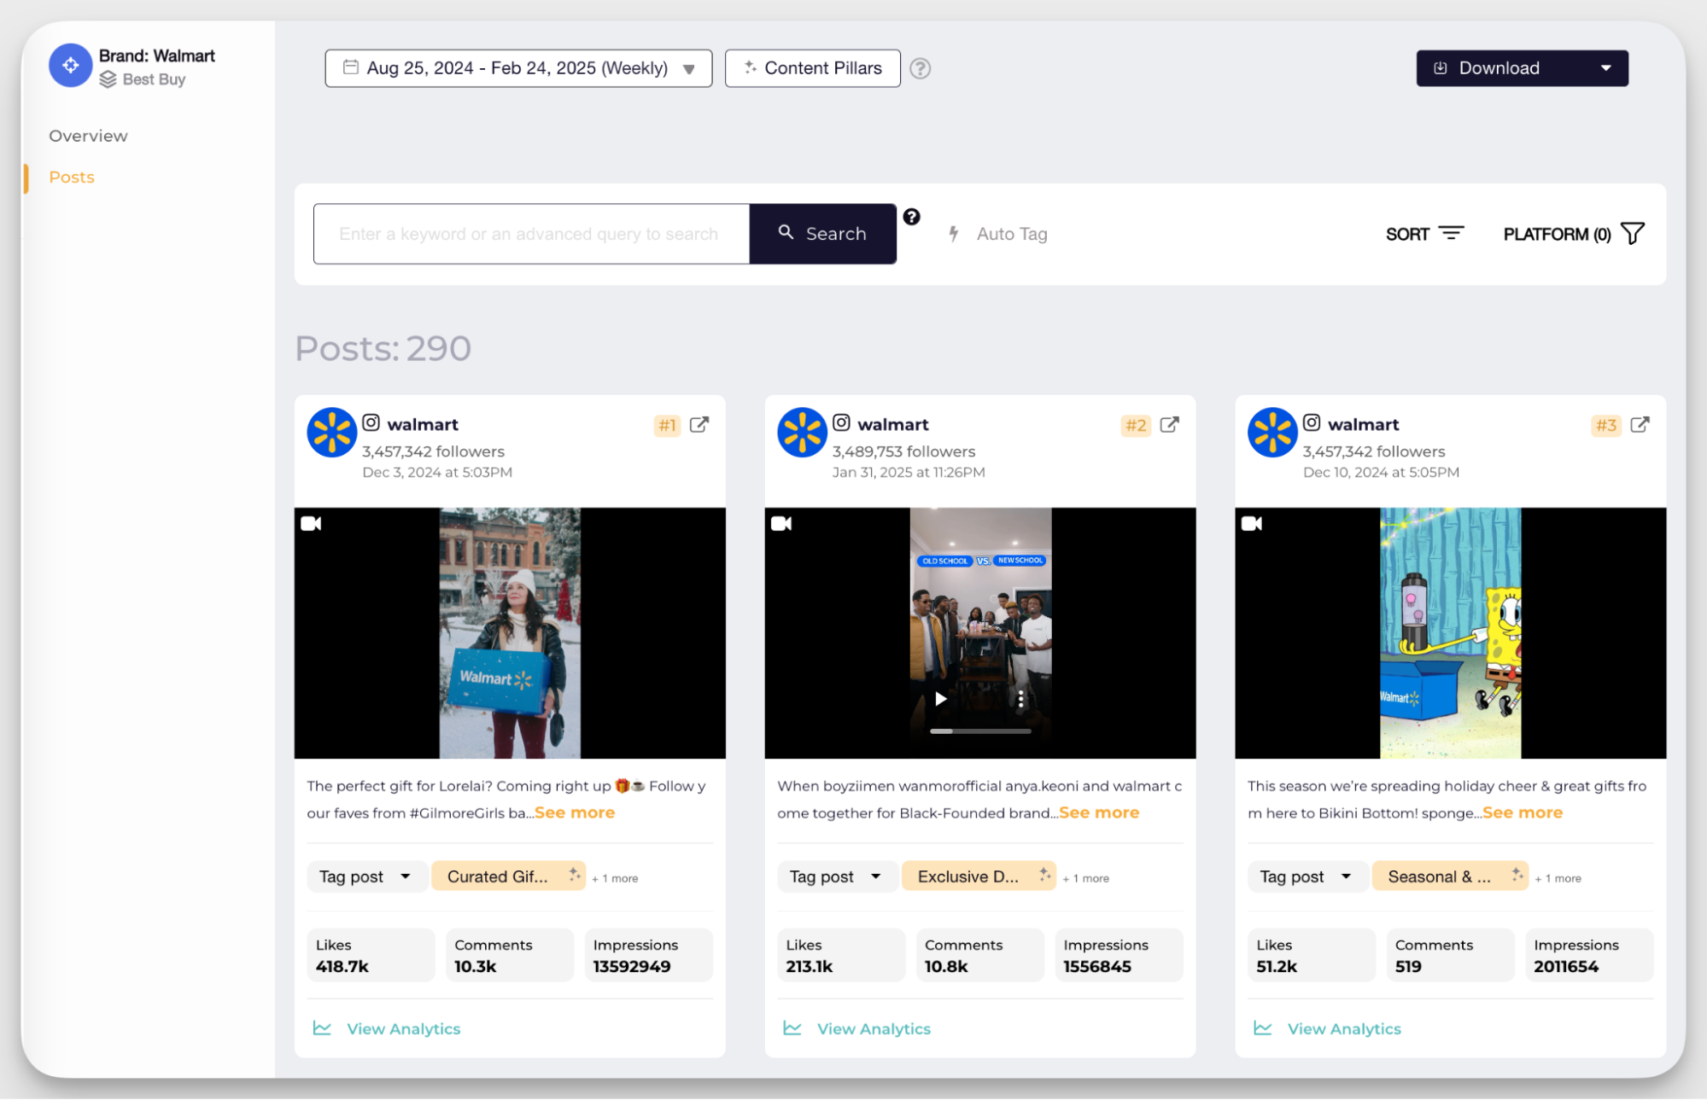The image size is (1707, 1100).
Task: Expand '+ 1 more' tags on post #3
Action: pyautogui.click(x=1558, y=878)
